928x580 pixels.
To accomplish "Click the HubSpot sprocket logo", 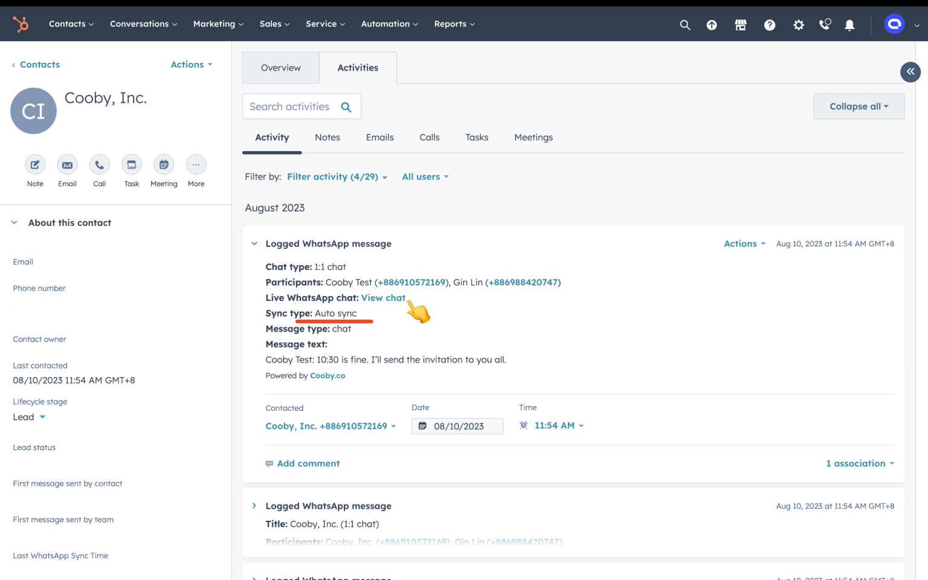I will 21,24.
